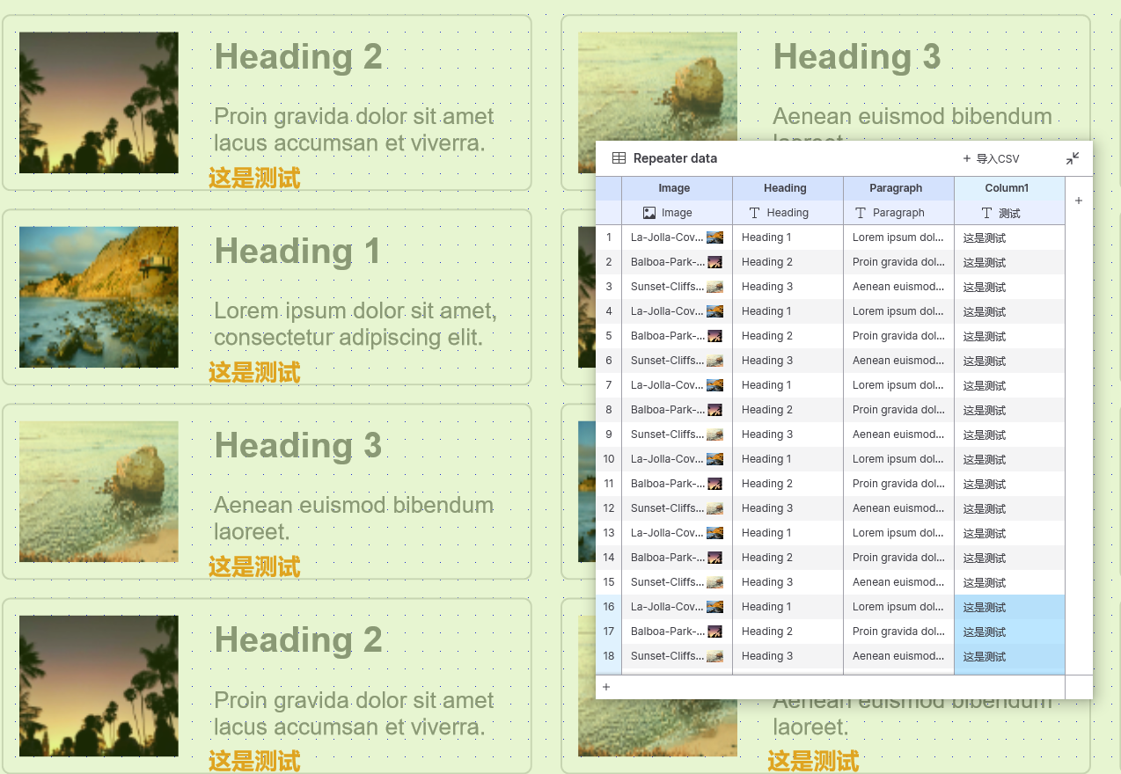This screenshot has height=774, width=1121.
Task: Click Sunset-Cliffs... cell in row 6
Action: coord(677,361)
